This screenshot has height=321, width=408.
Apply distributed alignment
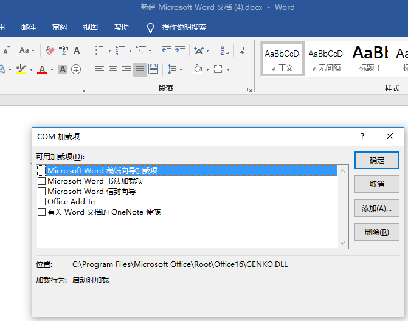point(153,69)
